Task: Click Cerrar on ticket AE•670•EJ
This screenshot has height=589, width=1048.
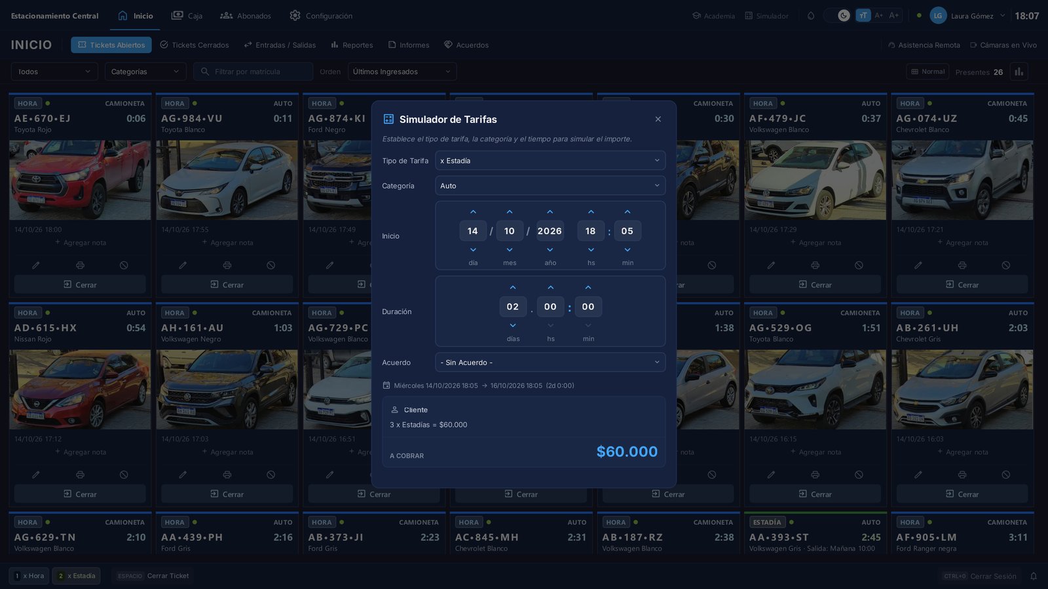Action: click(80, 285)
